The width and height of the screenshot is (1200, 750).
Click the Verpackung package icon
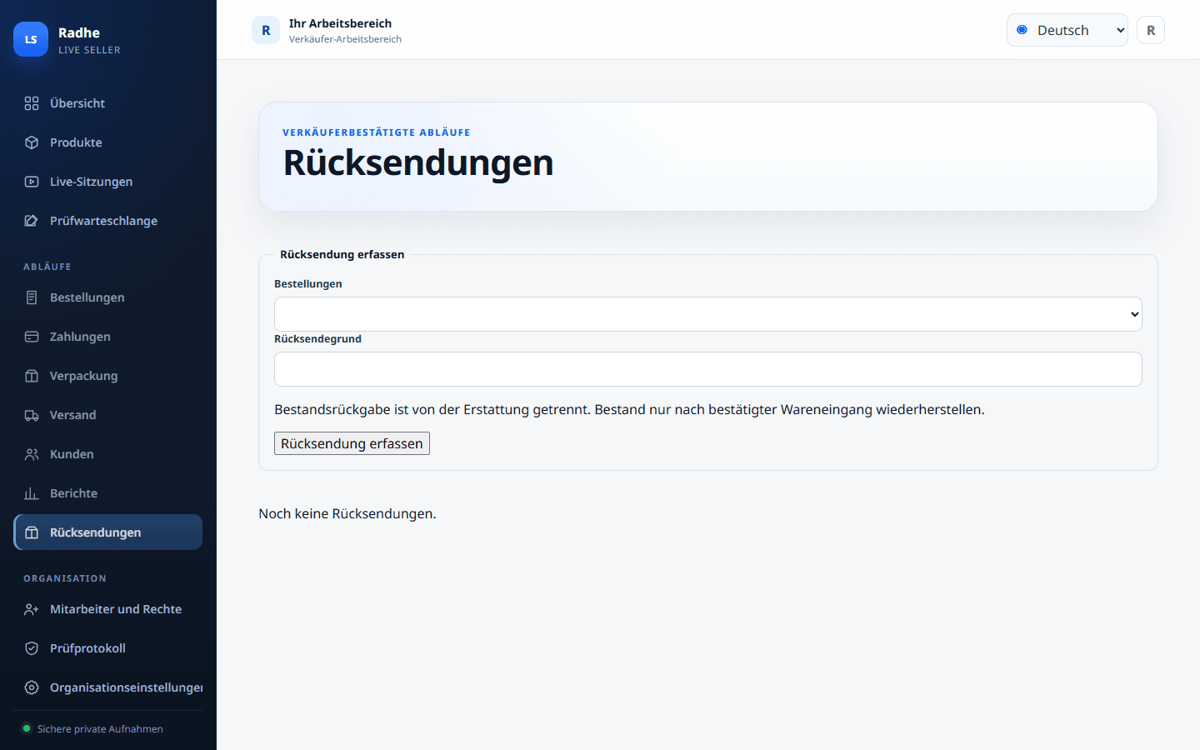(x=32, y=376)
